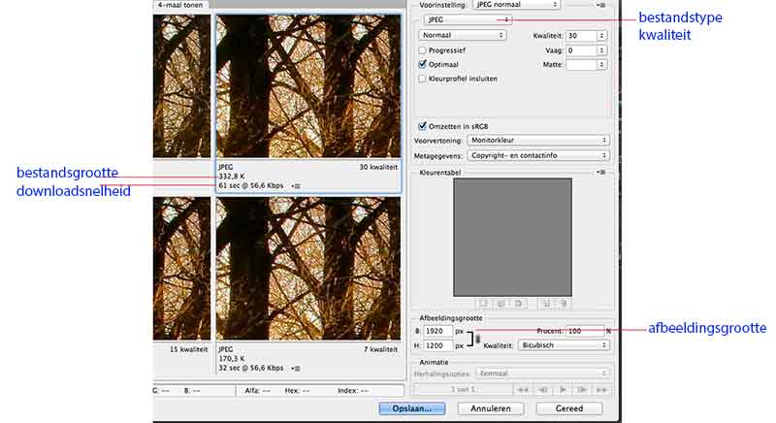Viewport: 776px width, 423px height.
Task: Click the new color icon under Kleurentabel
Action: point(546,303)
